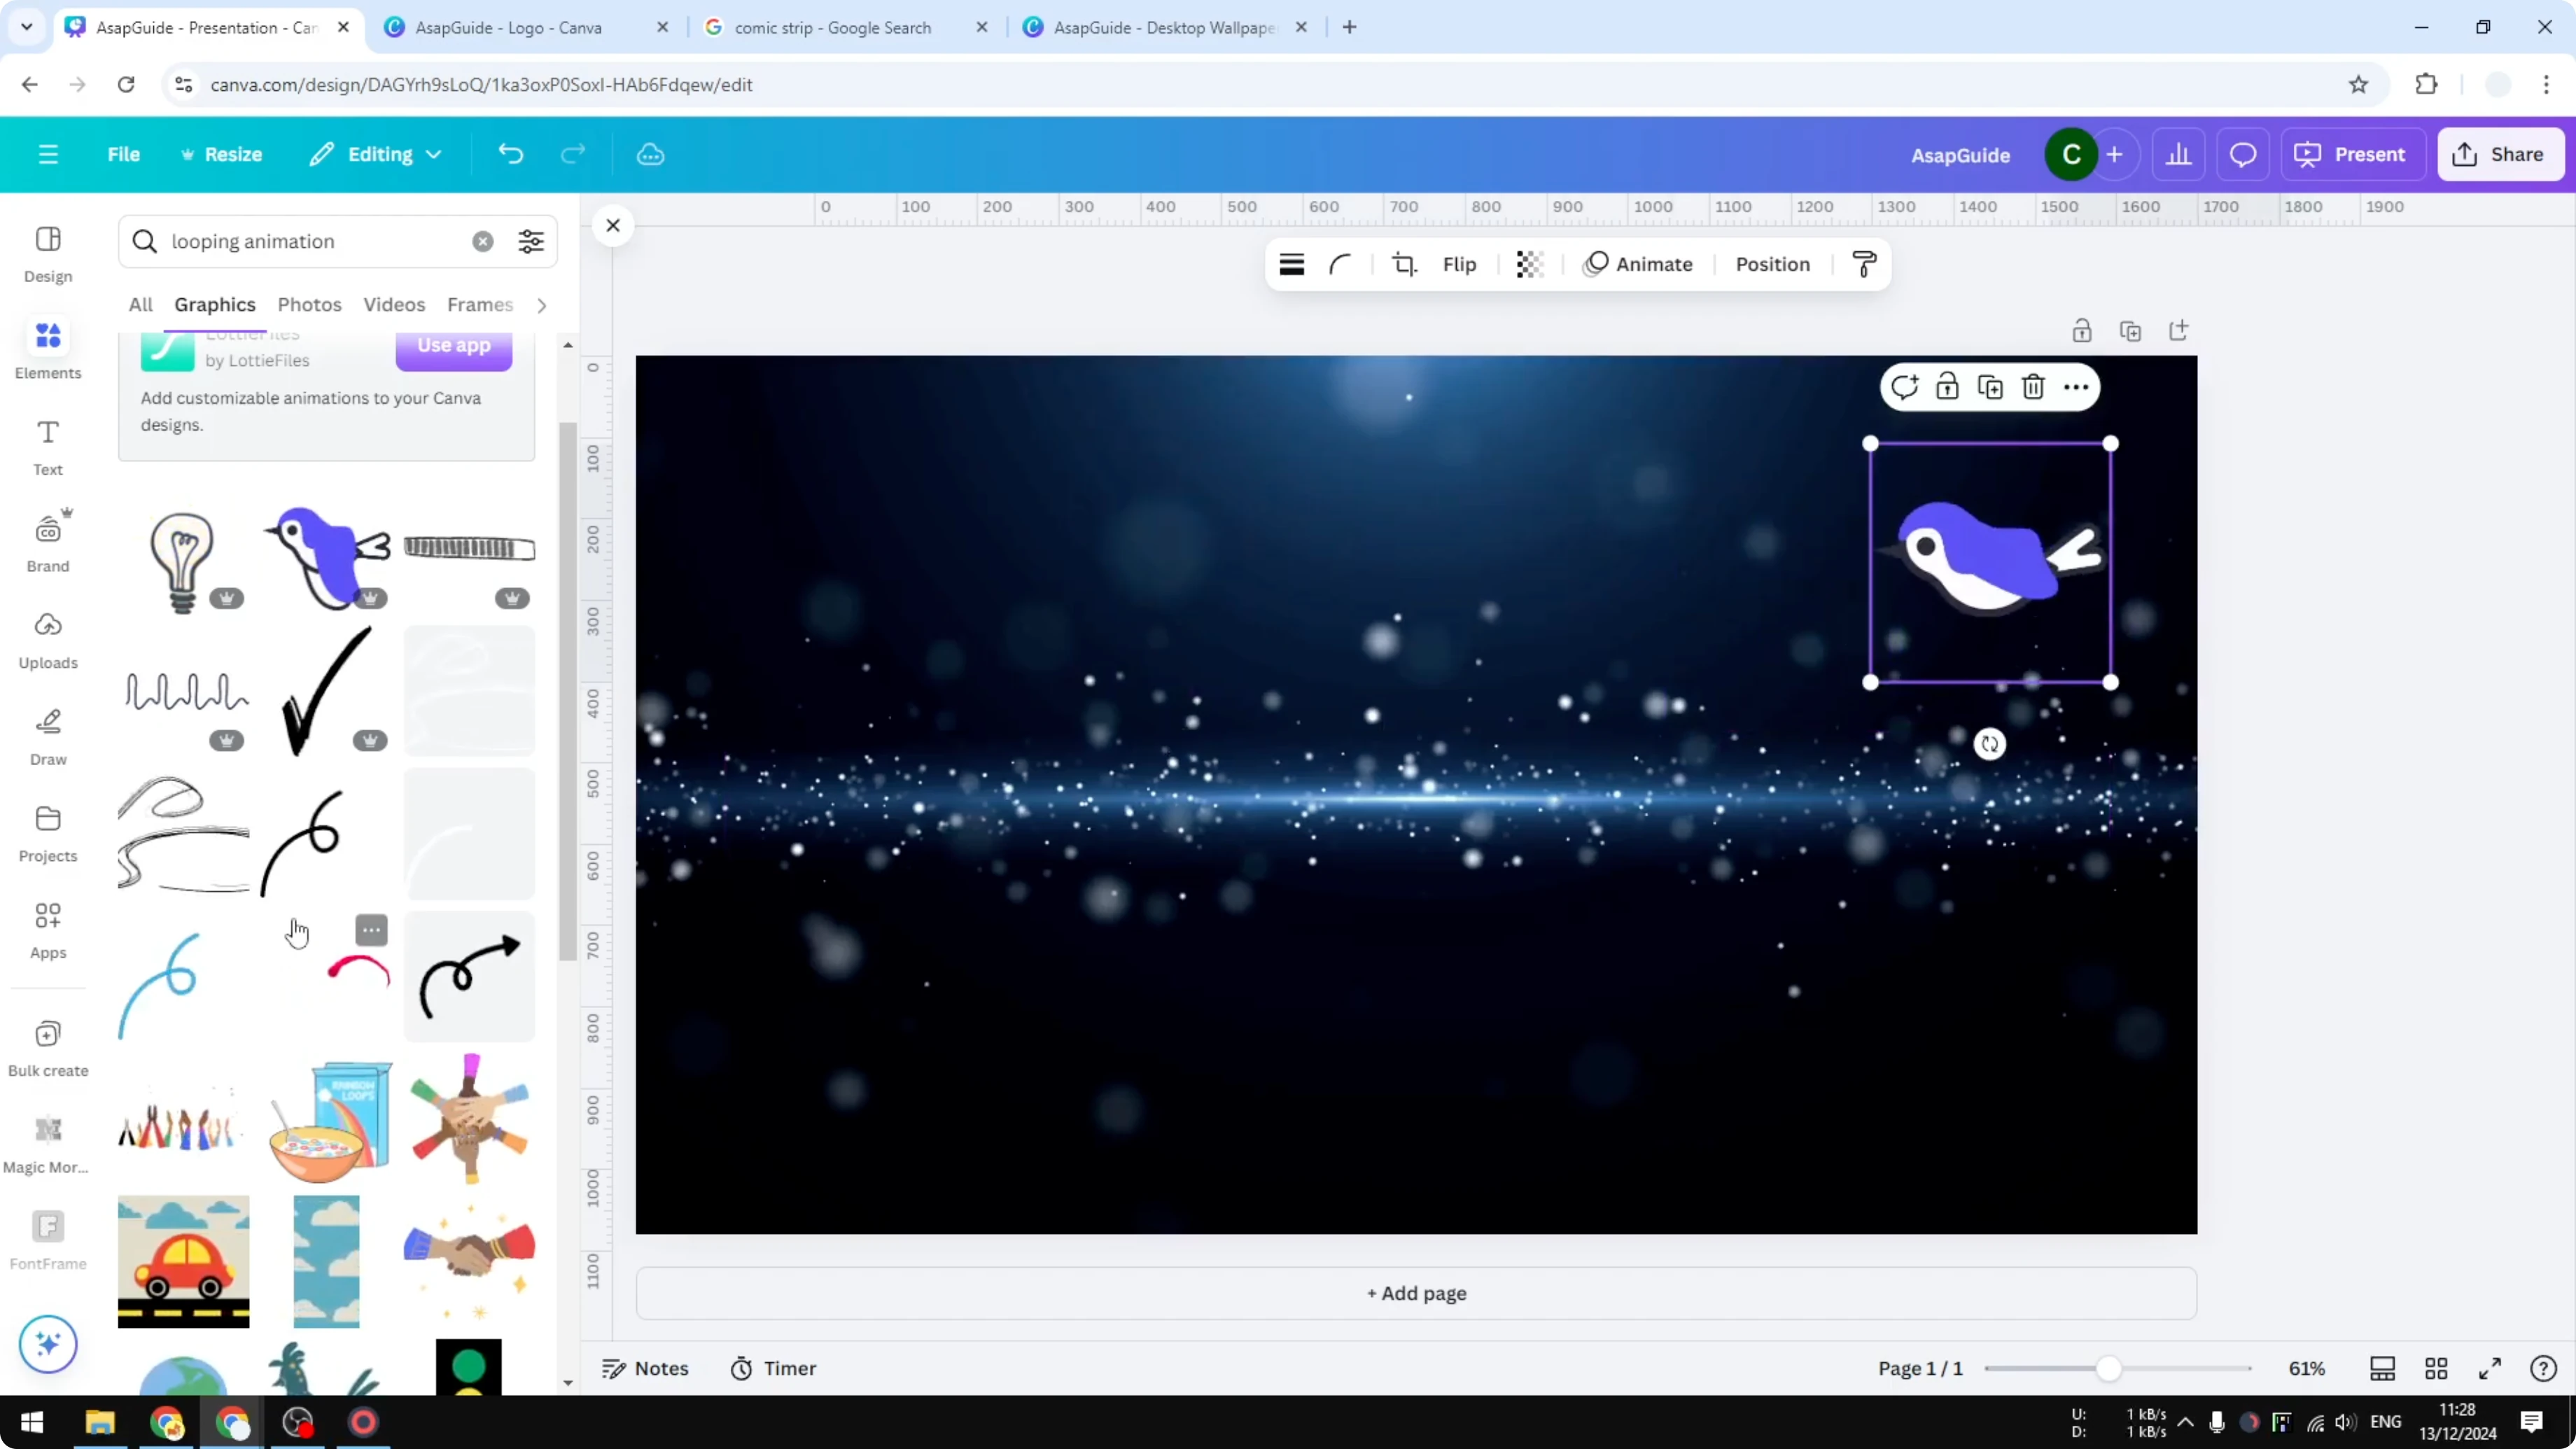Delete the selected bird element
The height and width of the screenshot is (1449, 2576).
(2033, 386)
